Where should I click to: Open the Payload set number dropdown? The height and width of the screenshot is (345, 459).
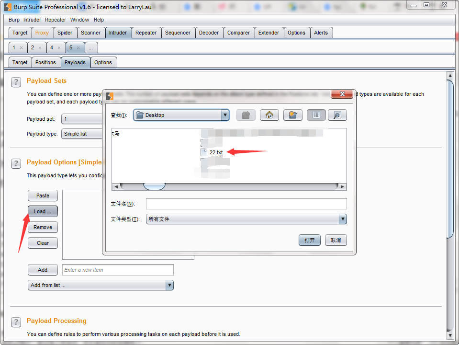[x=82, y=119]
